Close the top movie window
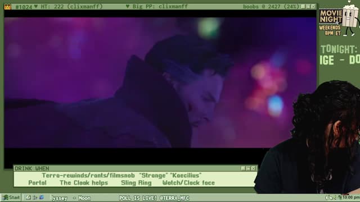360x202 pixels. pos(313,6)
